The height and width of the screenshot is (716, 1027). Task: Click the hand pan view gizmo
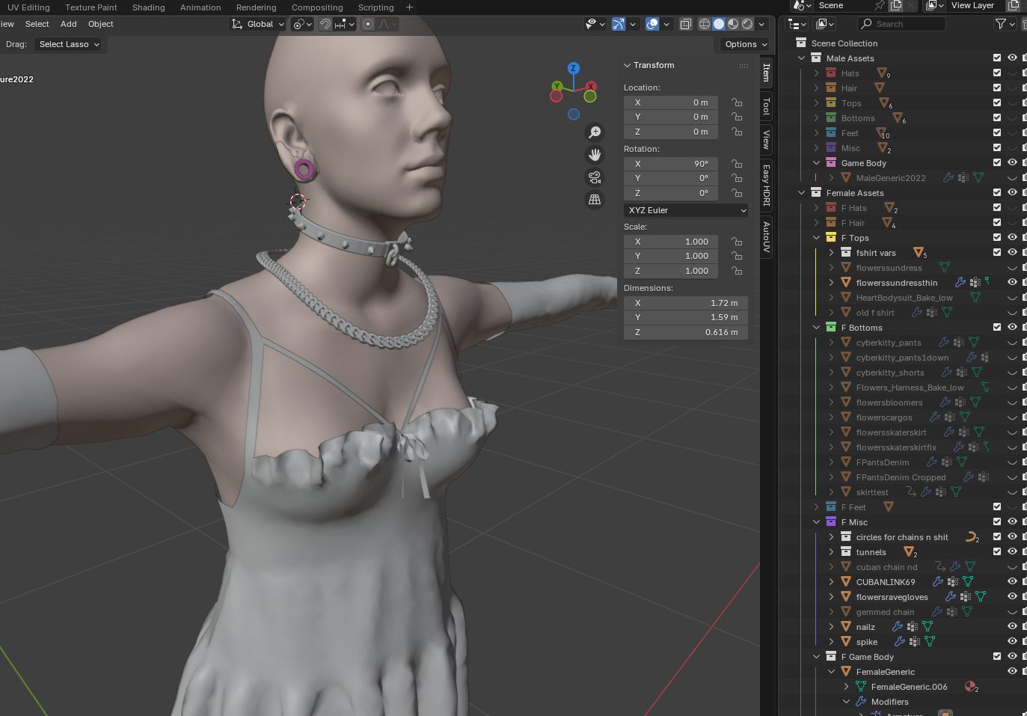tap(595, 155)
